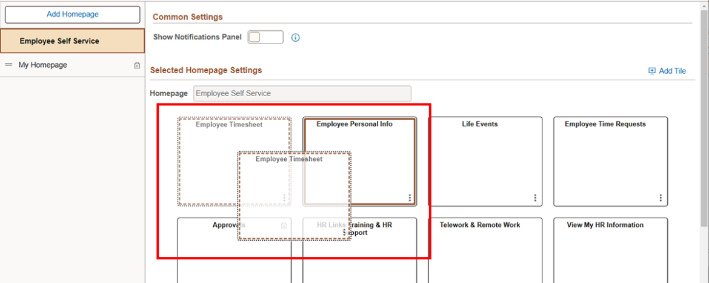
Task: Open the Life Events tile options menu
Action: (535, 198)
